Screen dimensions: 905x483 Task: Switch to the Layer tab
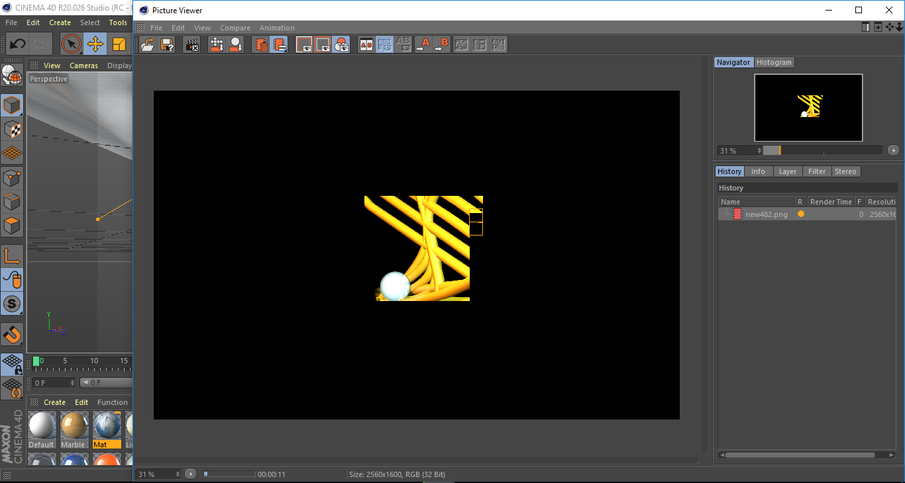tap(788, 171)
